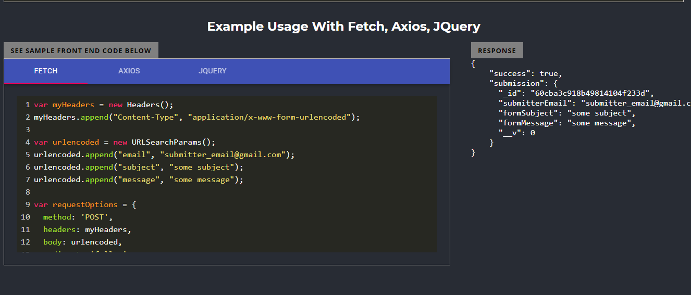Click the SEE SAMPLE FRONT END CODE BELOW label
691x295 pixels.
coord(81,50)
